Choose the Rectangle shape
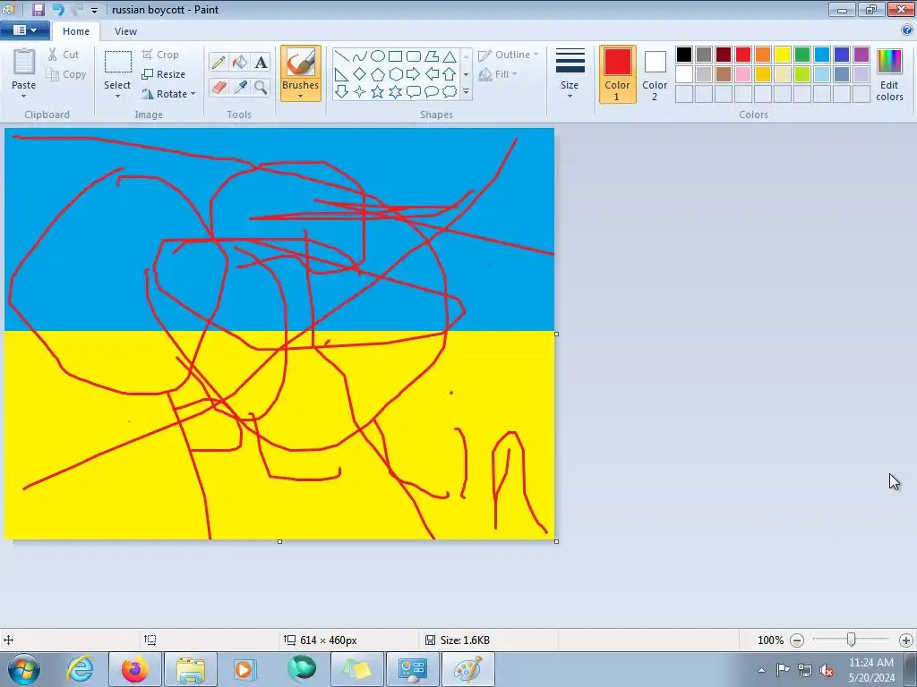The width and height of the screenshot is (917, 687). [x=395, y=56]
